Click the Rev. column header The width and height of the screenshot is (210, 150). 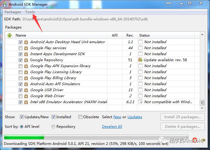[x=130, y=35]
